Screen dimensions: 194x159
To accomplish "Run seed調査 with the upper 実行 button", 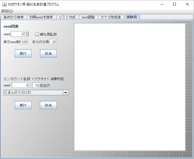I will (x=23, y=53).
